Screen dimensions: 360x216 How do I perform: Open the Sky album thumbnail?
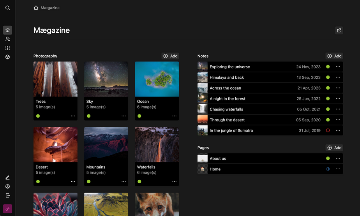pos(106,79)
